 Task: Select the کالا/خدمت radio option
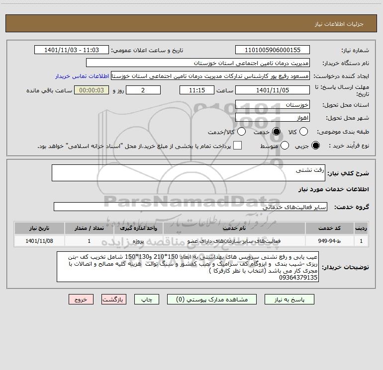[242, 132]
